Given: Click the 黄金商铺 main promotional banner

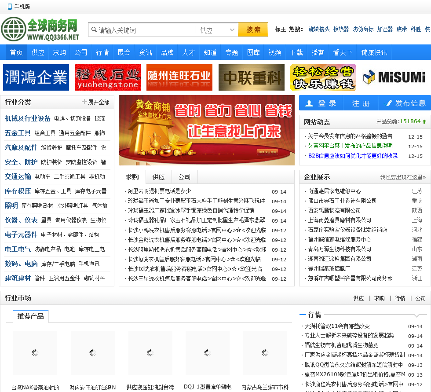Looking at the screenshot, I should point(207,130).
